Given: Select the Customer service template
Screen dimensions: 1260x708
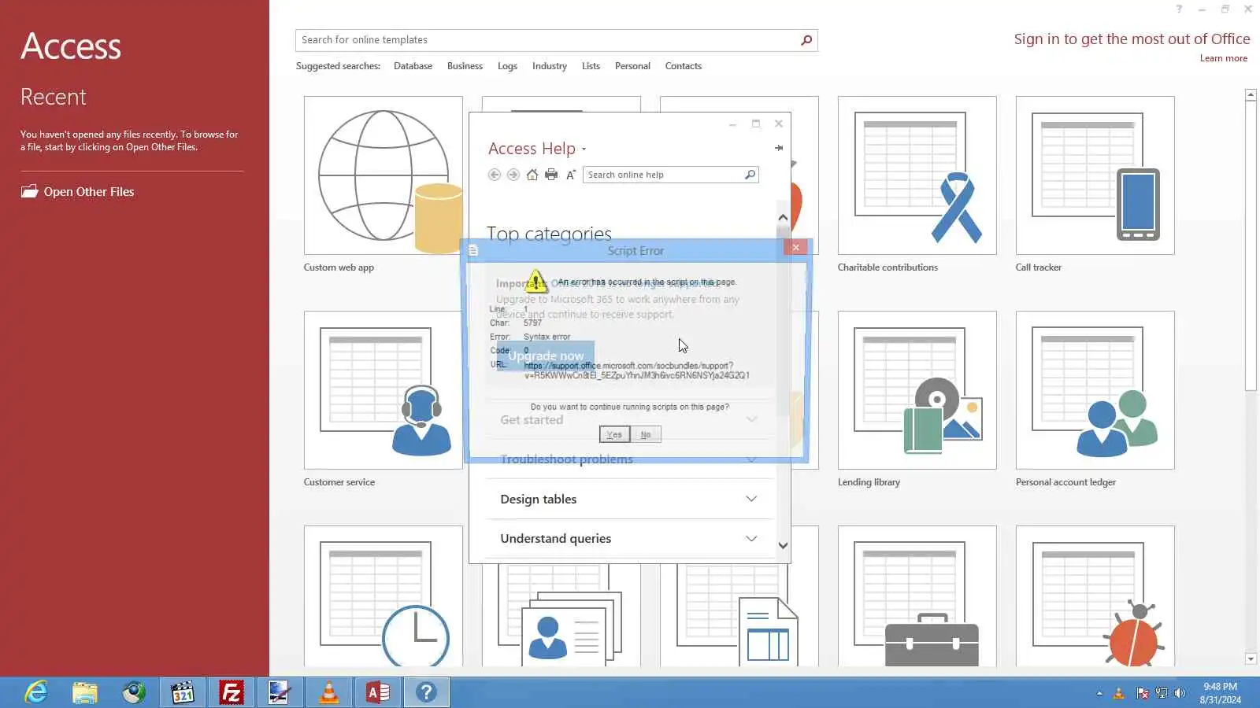Looking at the screenshot, I should click(383, 390).
